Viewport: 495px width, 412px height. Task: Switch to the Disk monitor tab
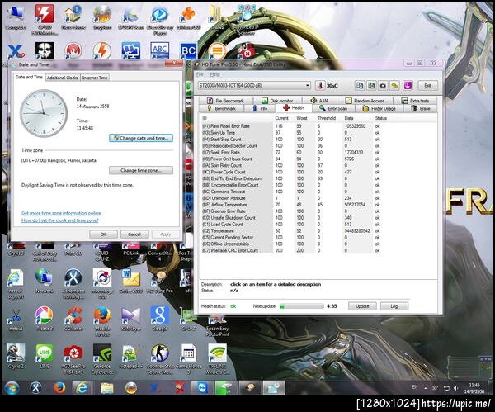point(277,101)
